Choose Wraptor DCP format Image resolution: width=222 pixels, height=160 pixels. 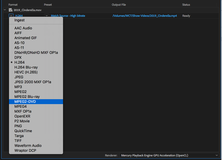[25, 150]
